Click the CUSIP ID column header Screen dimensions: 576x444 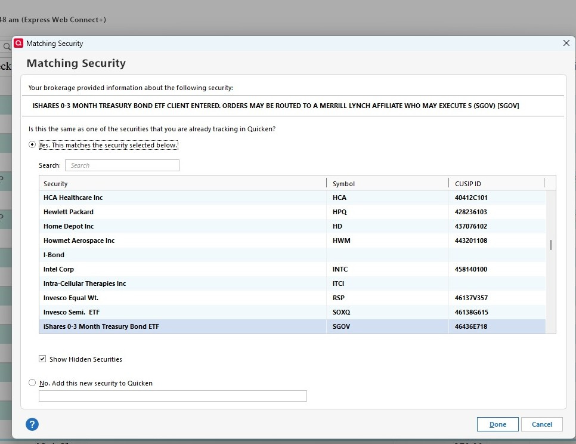click(x=496, y=184)
